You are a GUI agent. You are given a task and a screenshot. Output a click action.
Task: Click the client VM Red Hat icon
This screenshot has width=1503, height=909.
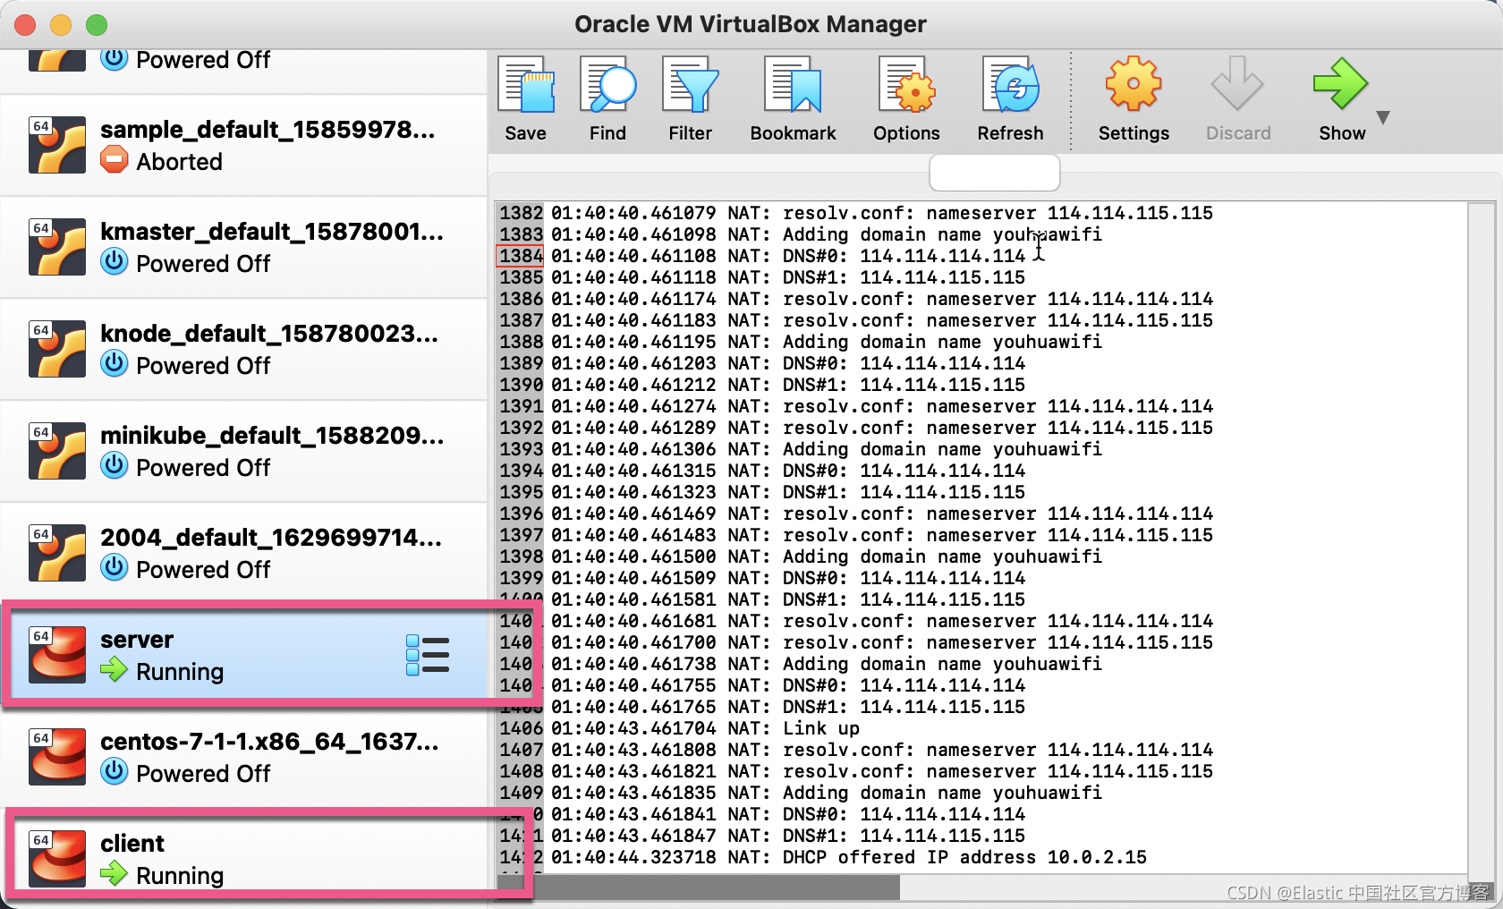57,859
